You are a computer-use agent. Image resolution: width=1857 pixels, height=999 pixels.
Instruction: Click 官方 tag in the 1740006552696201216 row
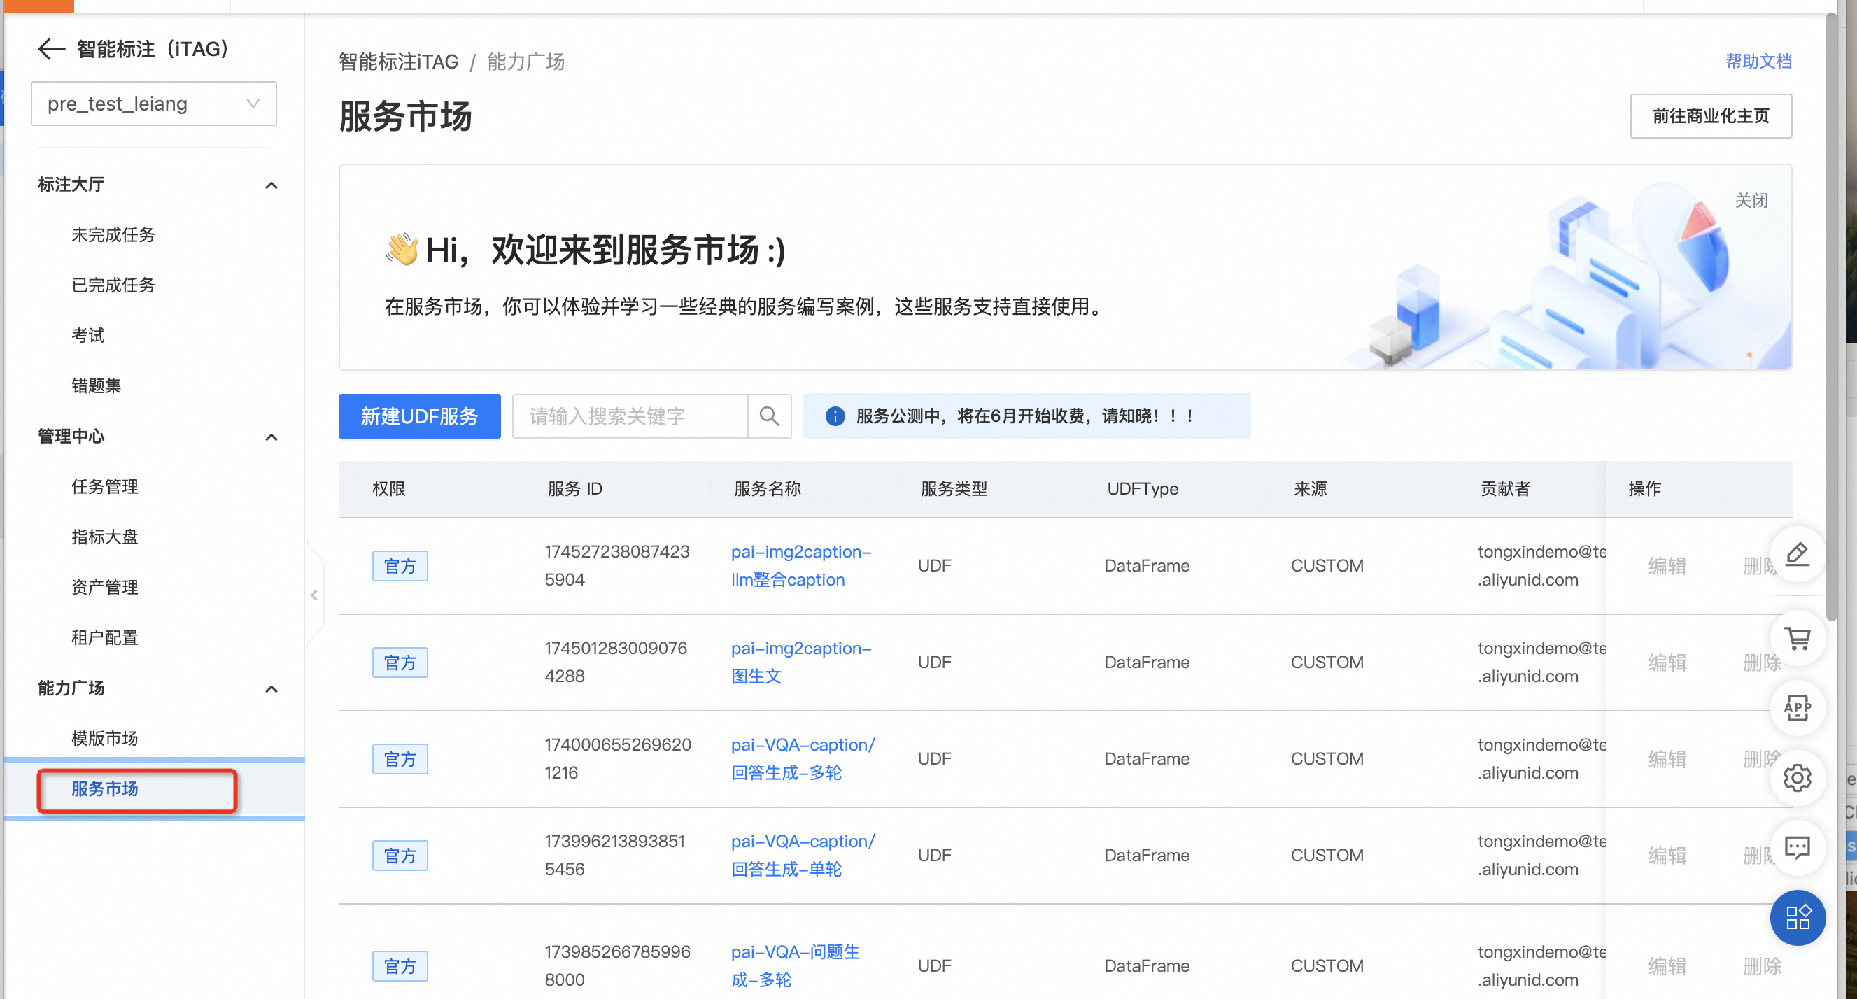(400, 759)
